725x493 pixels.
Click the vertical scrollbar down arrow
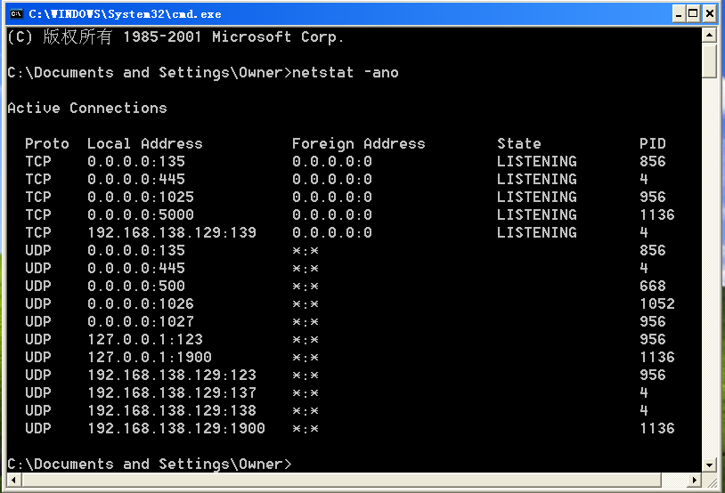[709, 465]
